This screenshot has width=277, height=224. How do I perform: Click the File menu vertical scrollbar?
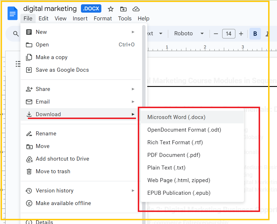(x=144, y=124)
